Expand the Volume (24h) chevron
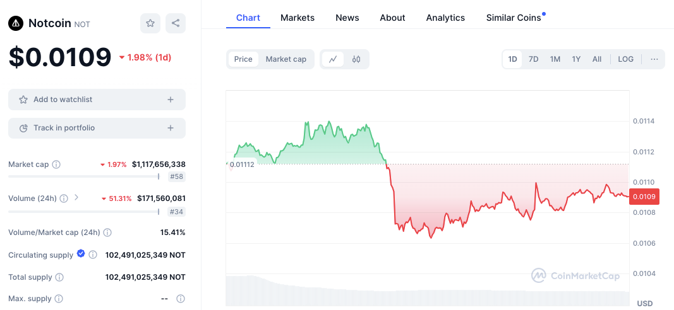Viewport: 674px width, 310px height. pyautogui.click(x=76, y=198)
